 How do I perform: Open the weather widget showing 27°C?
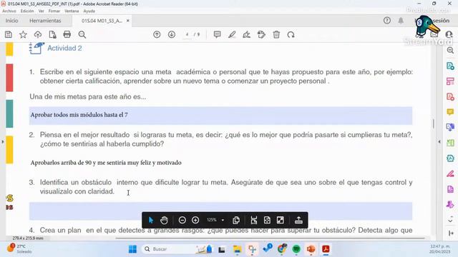tap(19, 248)
